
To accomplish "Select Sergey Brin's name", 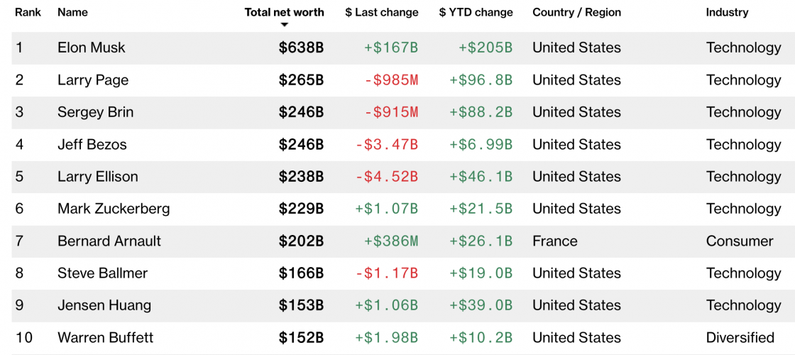I will point(95,112).
